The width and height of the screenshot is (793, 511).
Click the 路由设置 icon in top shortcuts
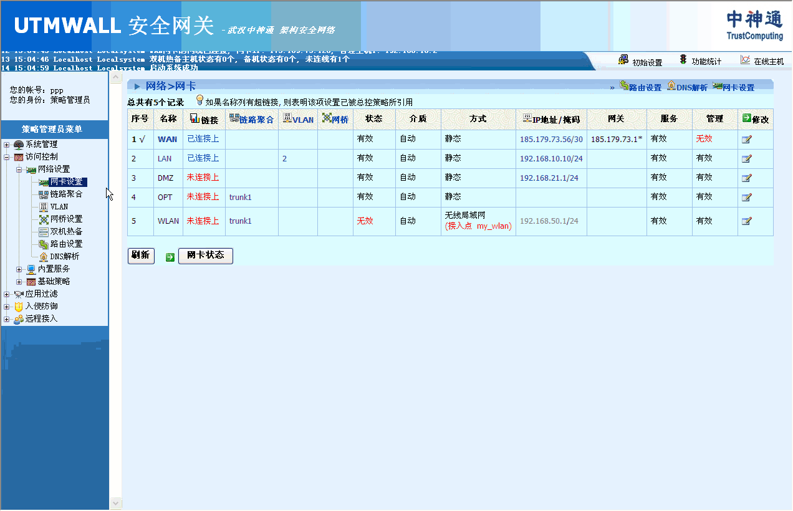tap(623, 86)
